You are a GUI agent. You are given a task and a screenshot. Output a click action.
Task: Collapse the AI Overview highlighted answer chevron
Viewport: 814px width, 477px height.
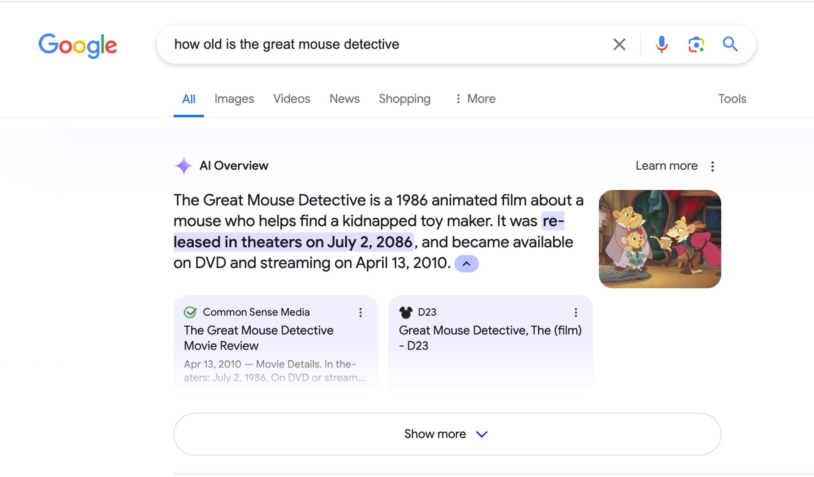[x=466, y=264]
